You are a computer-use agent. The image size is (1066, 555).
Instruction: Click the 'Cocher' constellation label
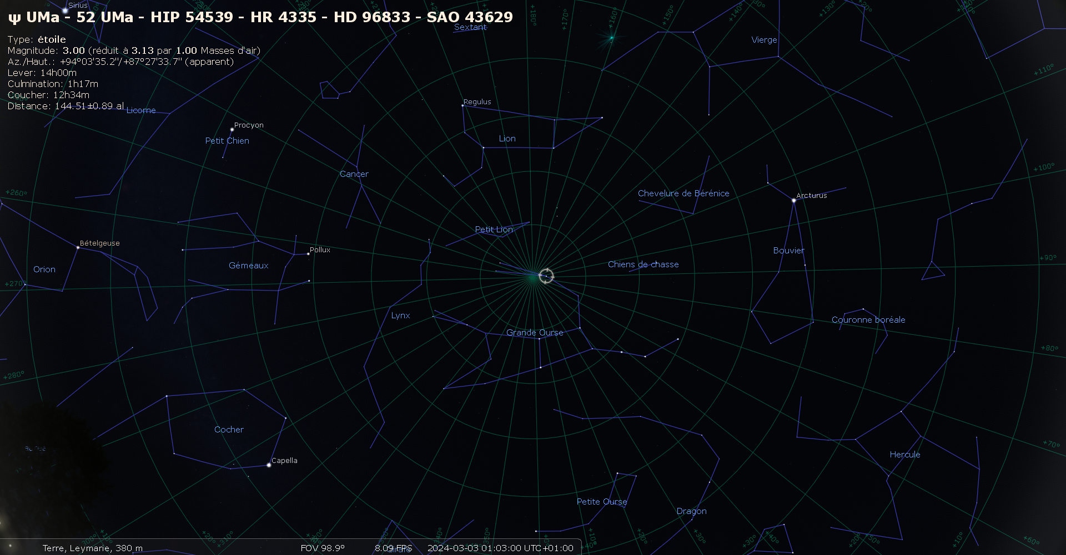point(229,430)
